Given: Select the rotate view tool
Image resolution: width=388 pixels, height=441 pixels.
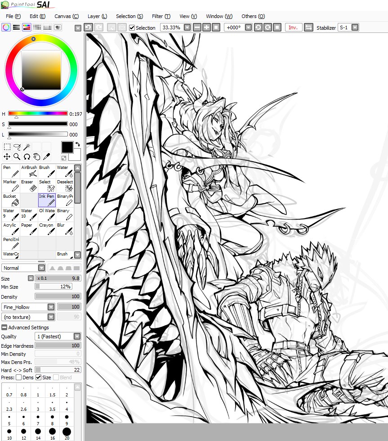Looking at the screenshot, I should click(x=27, y=157).
